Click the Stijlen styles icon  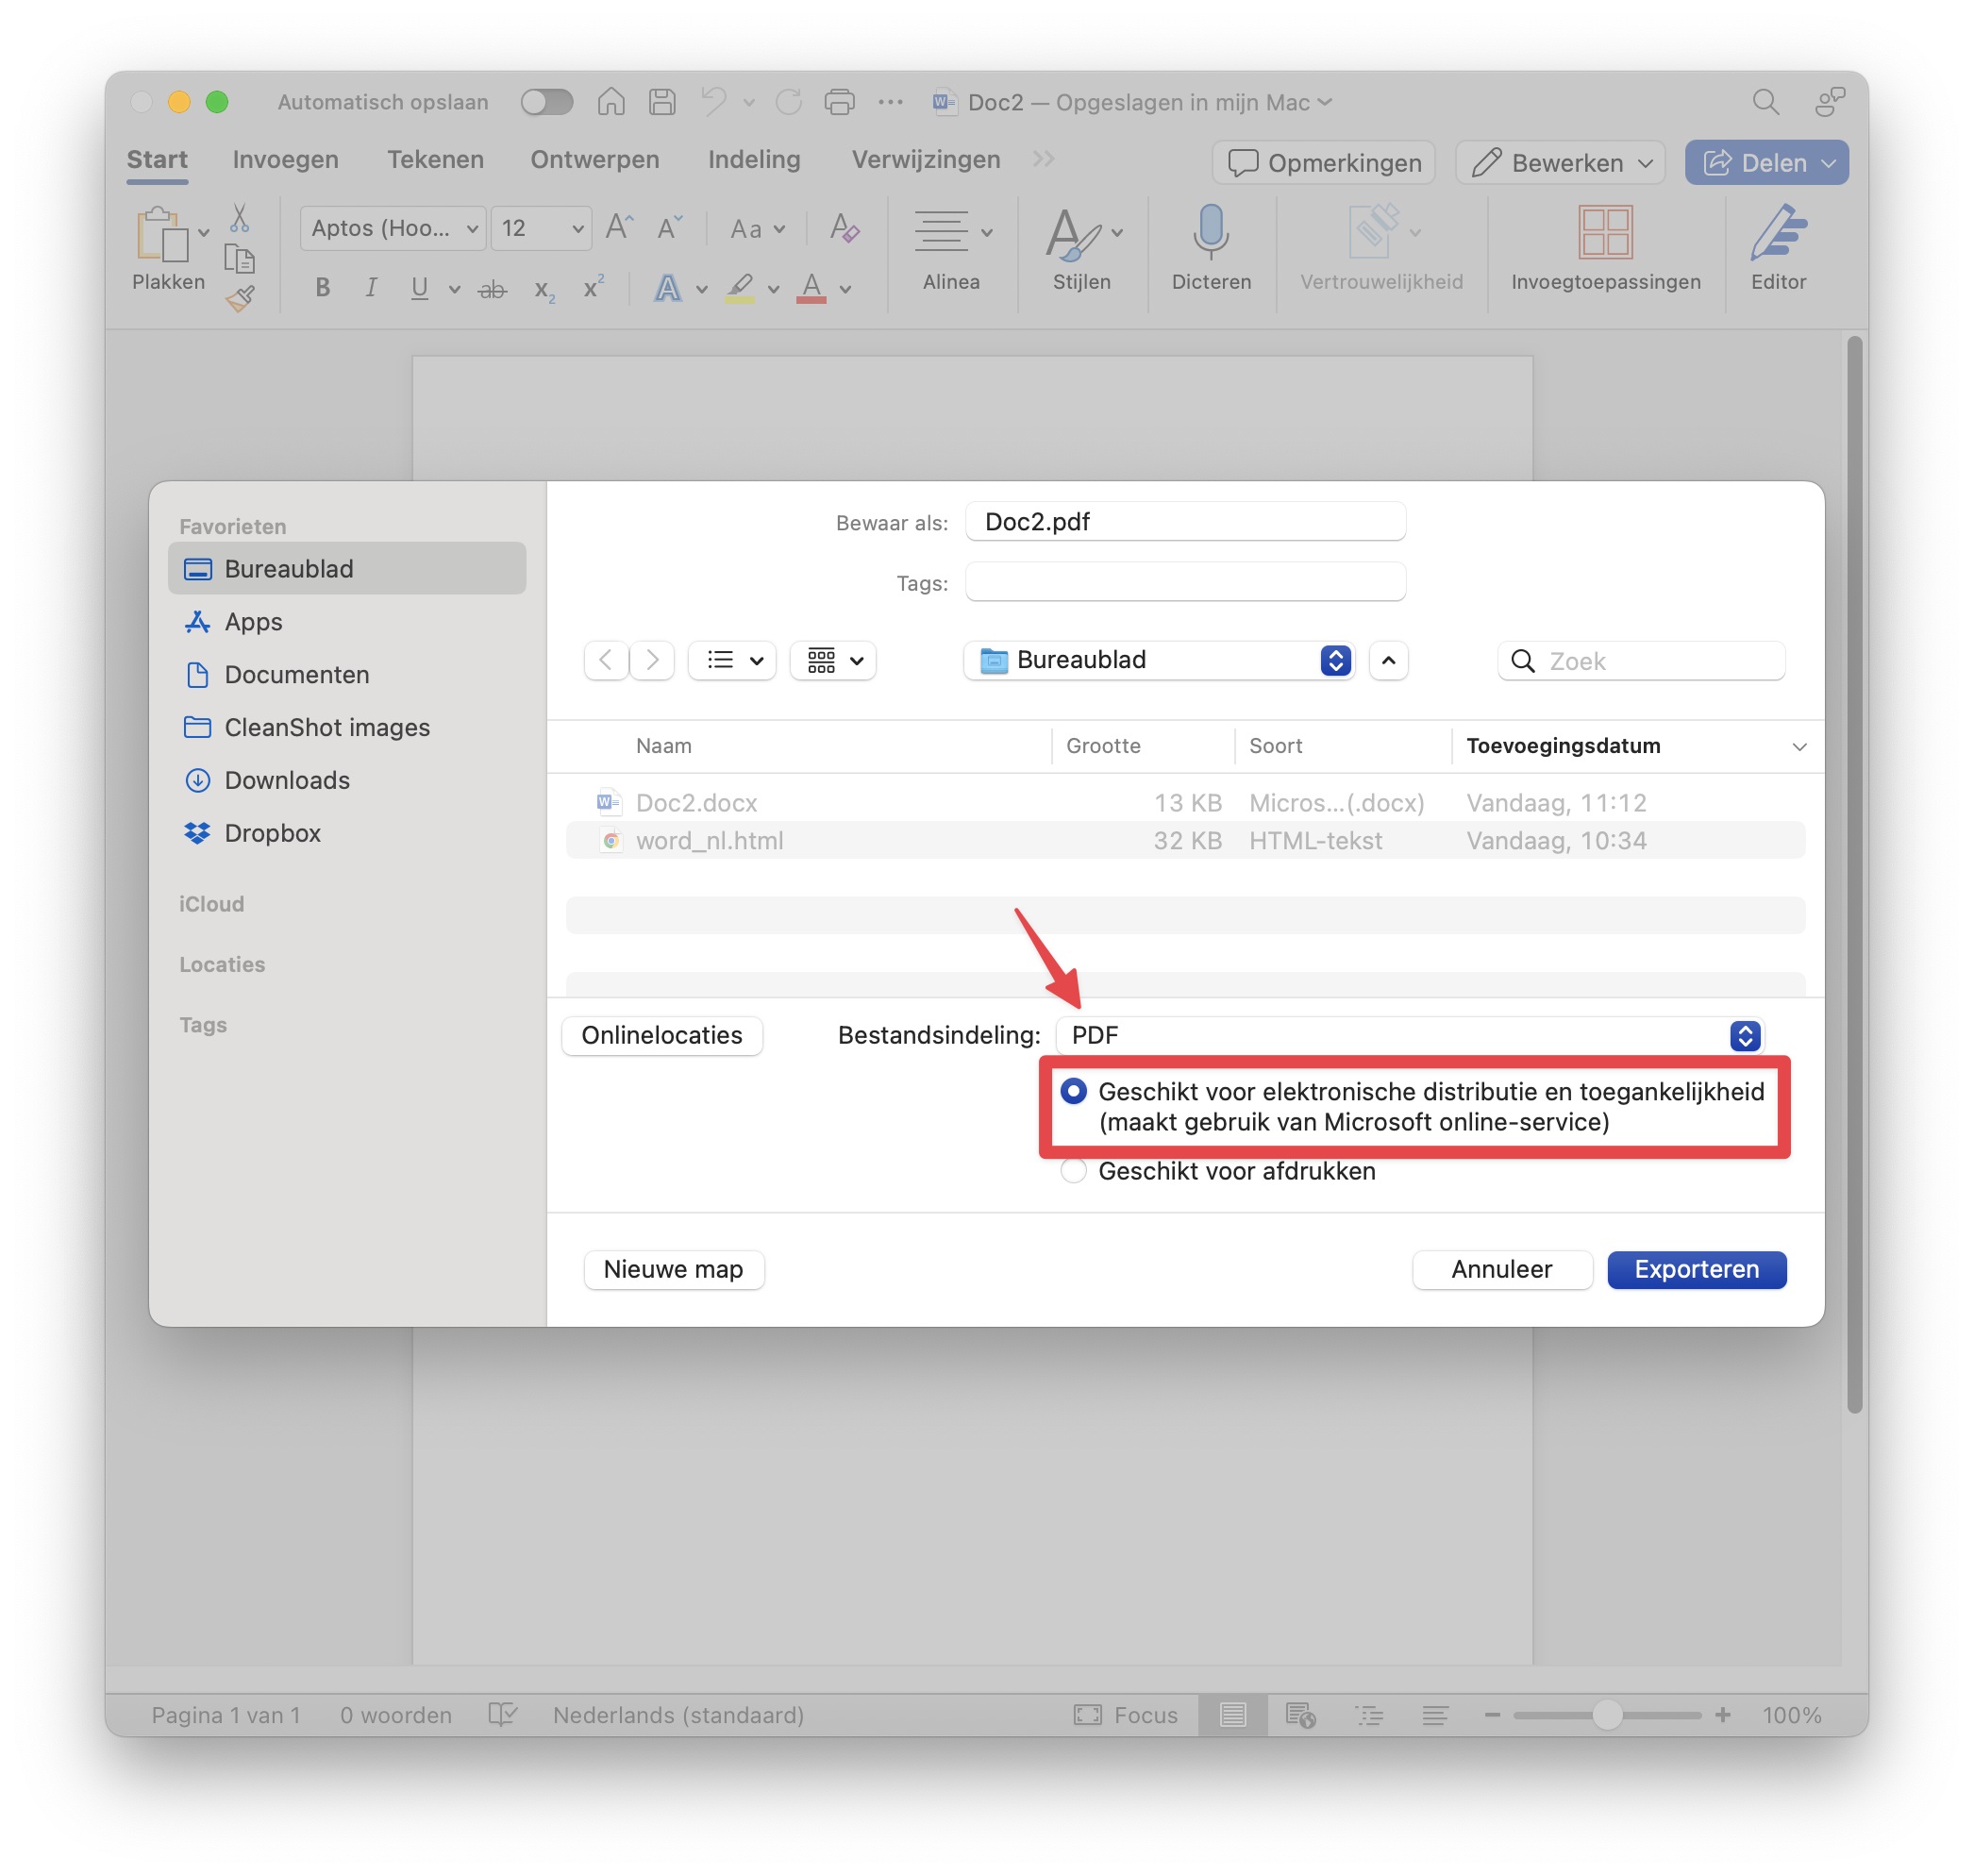(1072, 234)
